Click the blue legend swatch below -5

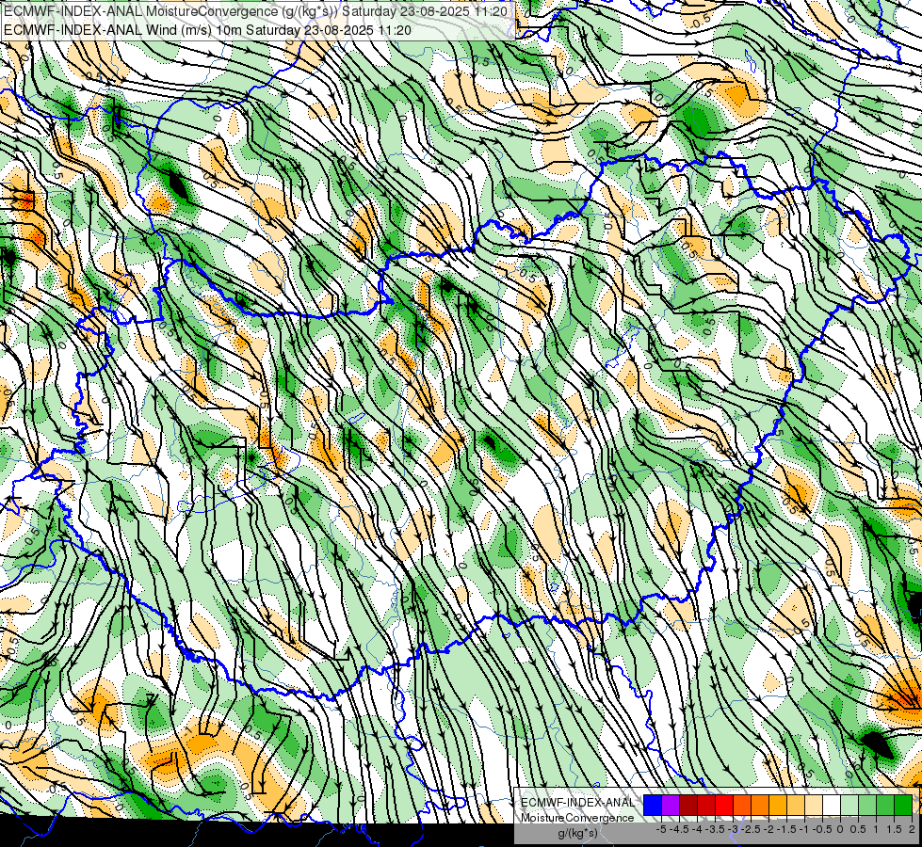pos(653,805)
